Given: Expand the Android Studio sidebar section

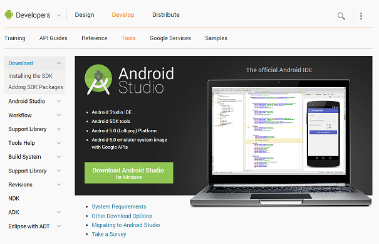Looking at the screenshot, I should tap(59, 101).
